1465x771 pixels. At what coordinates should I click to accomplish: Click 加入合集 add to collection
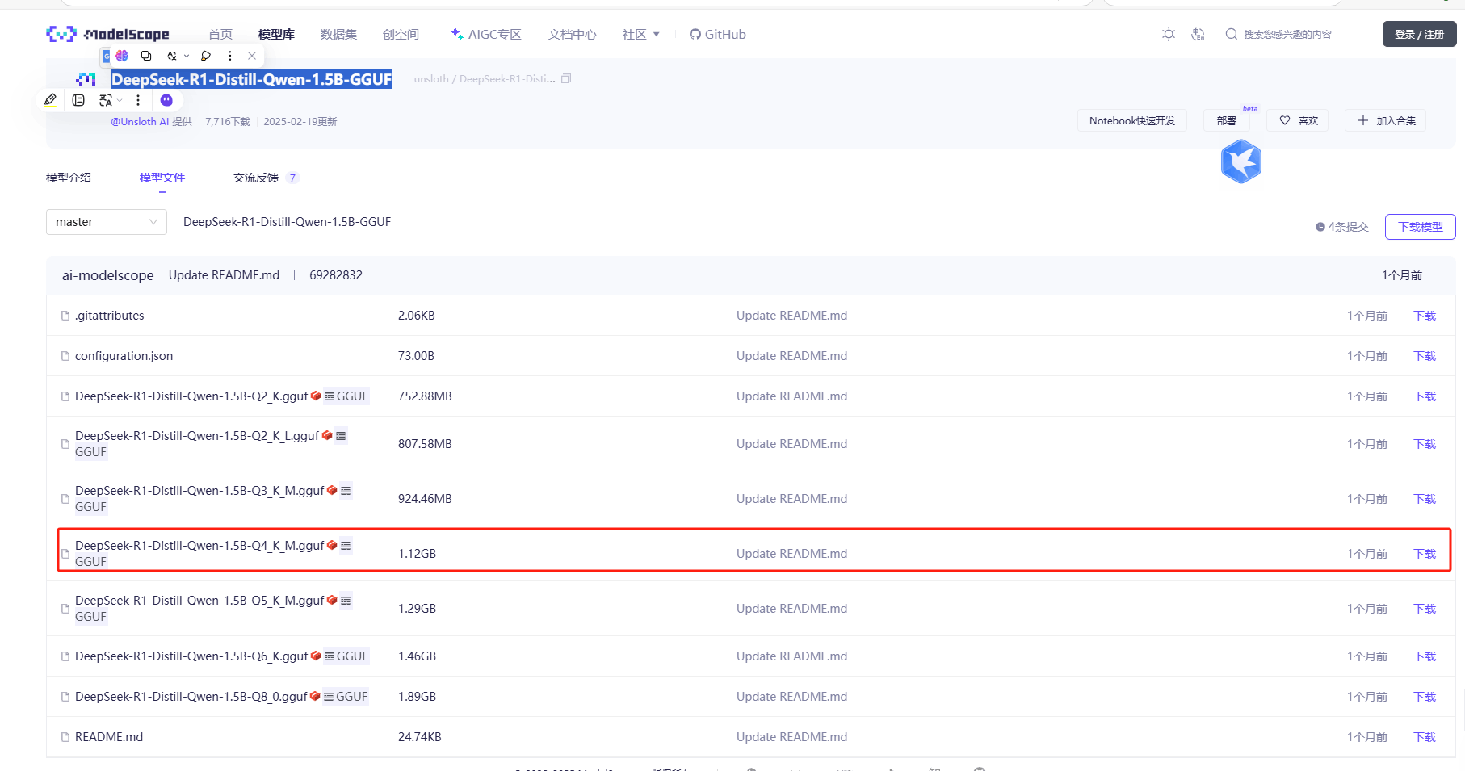click(x=1386, y=120)
